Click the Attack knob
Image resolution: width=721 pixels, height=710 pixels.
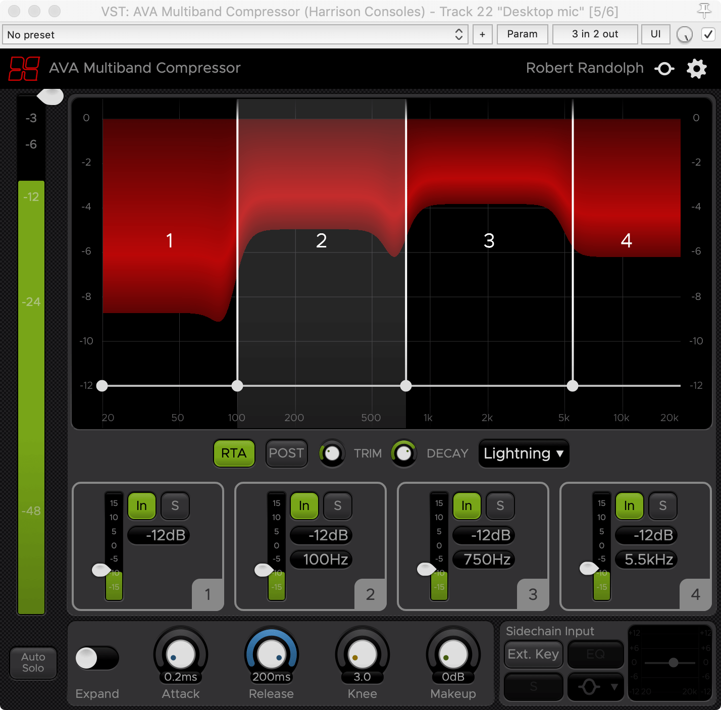[181, 654]
